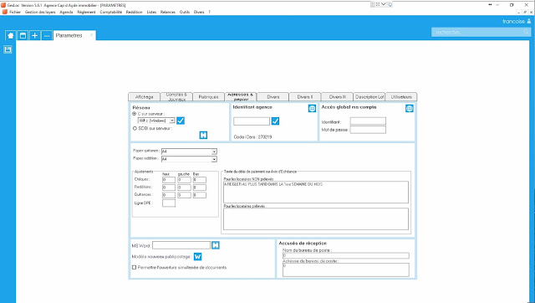Click the Redditions haut adjustment field
The width and height of the screenshot is (535, 303).
pyautogui.click(x=169, y=187)
